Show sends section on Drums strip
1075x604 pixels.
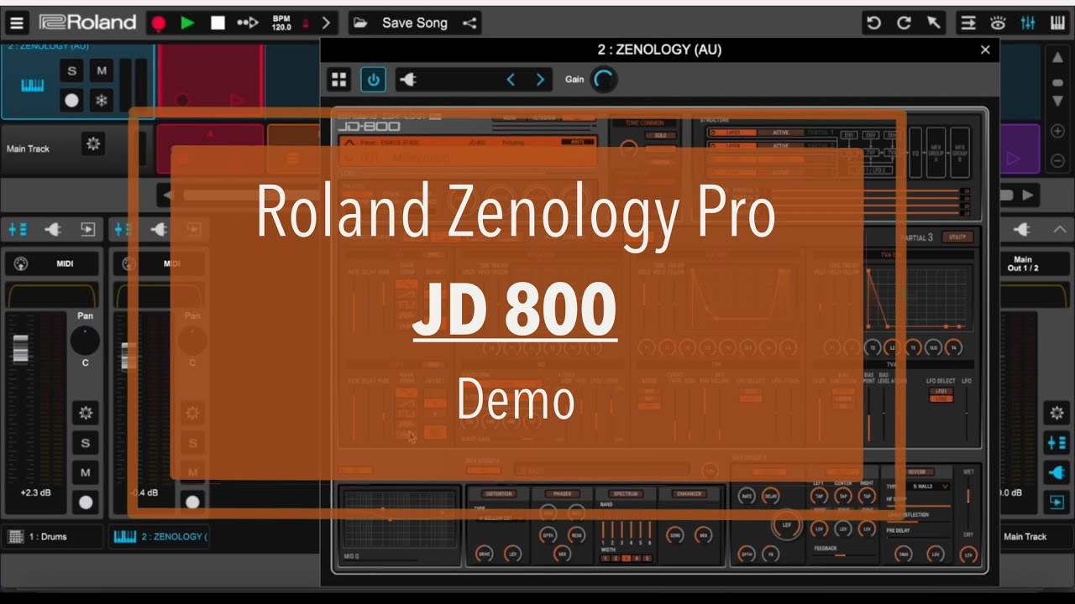(87, 228)
